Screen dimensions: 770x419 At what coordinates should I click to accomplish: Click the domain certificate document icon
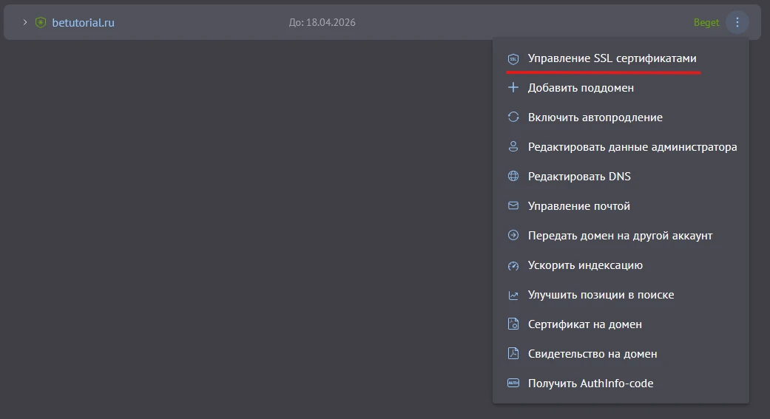pos(513,324)
